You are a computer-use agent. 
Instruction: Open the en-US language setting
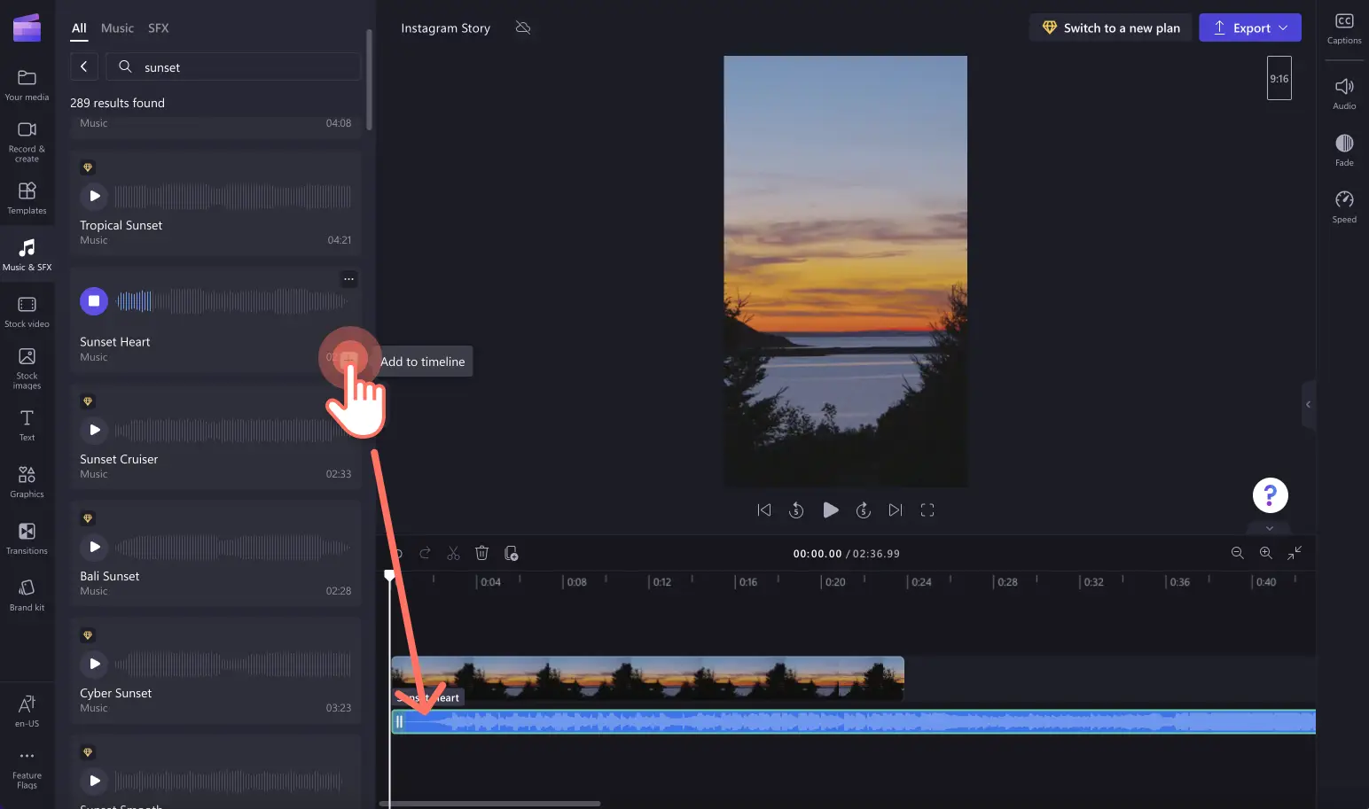[27, 711]
